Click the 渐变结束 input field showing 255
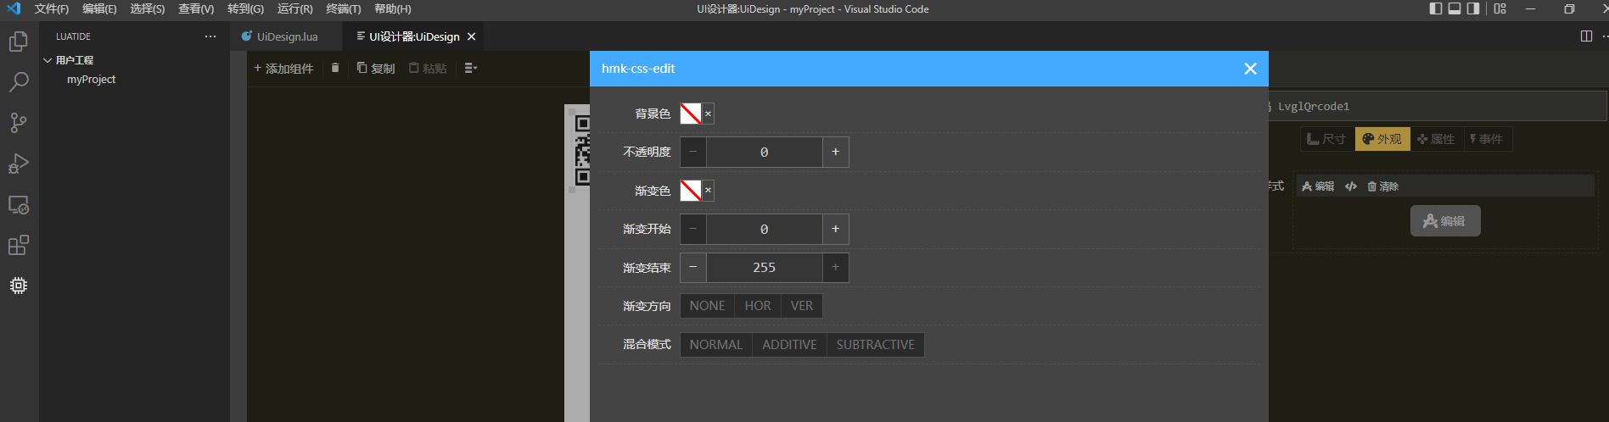 tap(764, 268)
